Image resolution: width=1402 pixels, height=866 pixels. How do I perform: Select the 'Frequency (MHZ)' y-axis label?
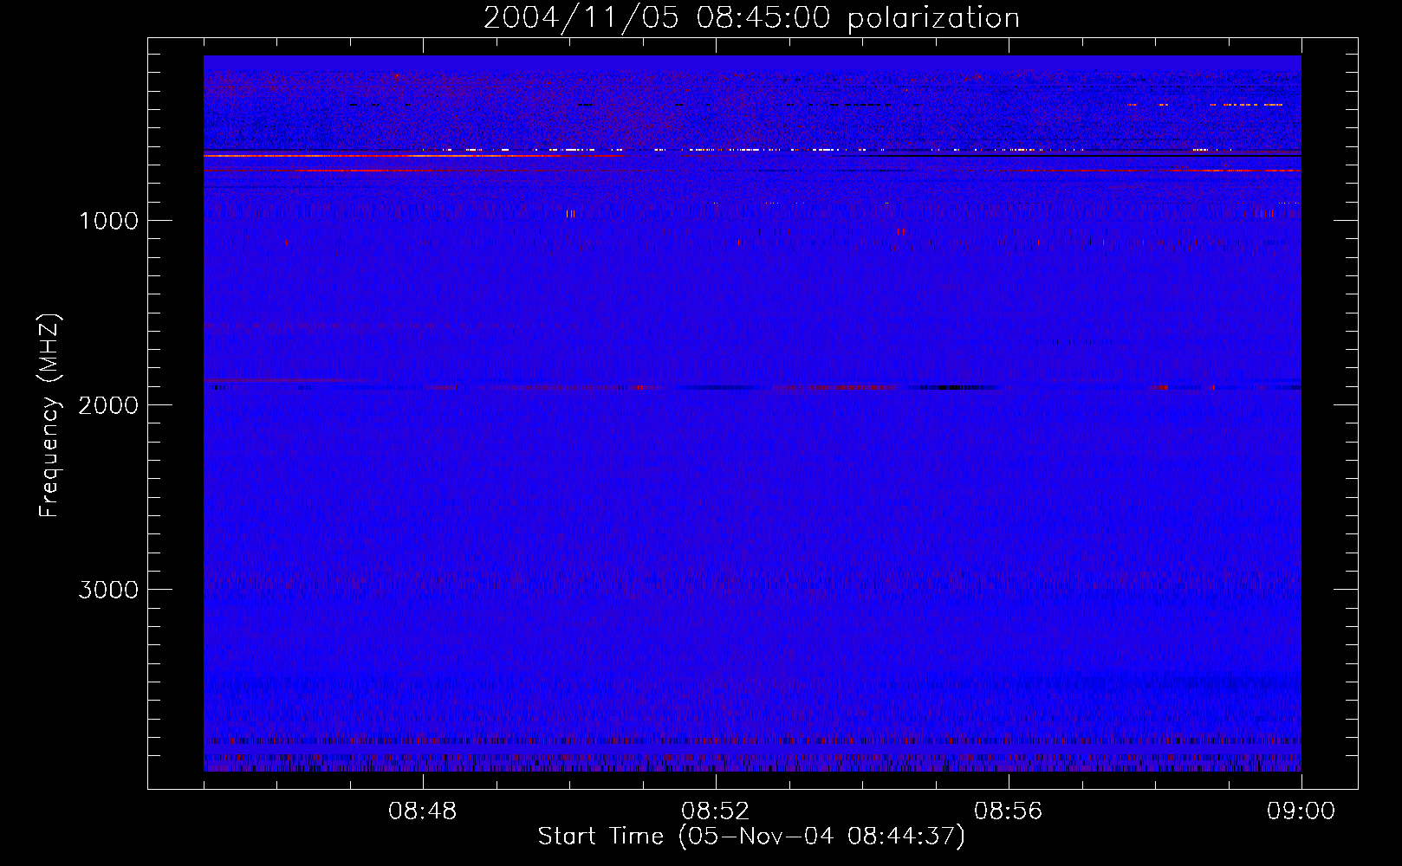pyautogui.click(x=49, y=415)
